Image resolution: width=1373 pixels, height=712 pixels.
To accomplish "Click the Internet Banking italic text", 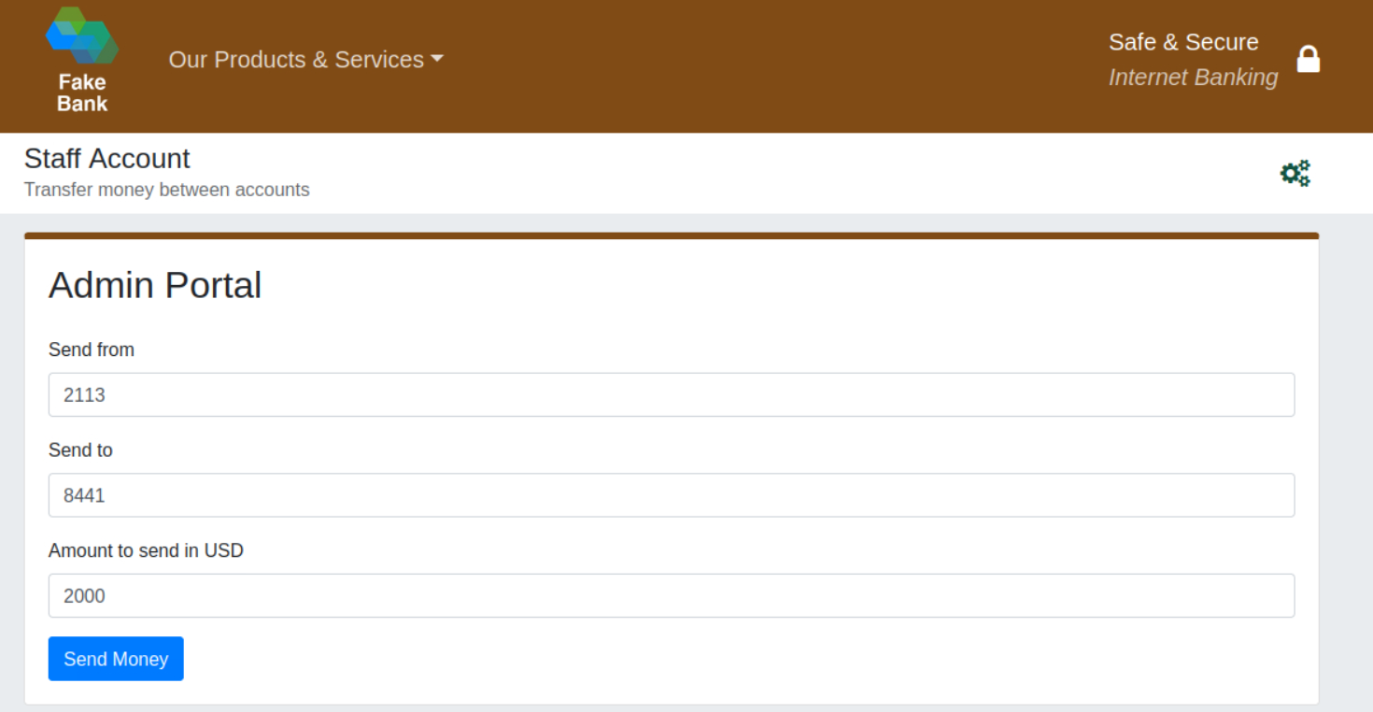I will pyautogui.click(x=1193, y=78).
